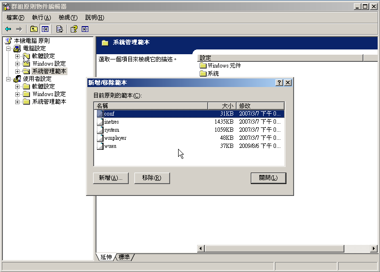The width and height of the screenshot is (380, 272).
Task: Click the Export list toolbar icon
Action: (60, 29)
